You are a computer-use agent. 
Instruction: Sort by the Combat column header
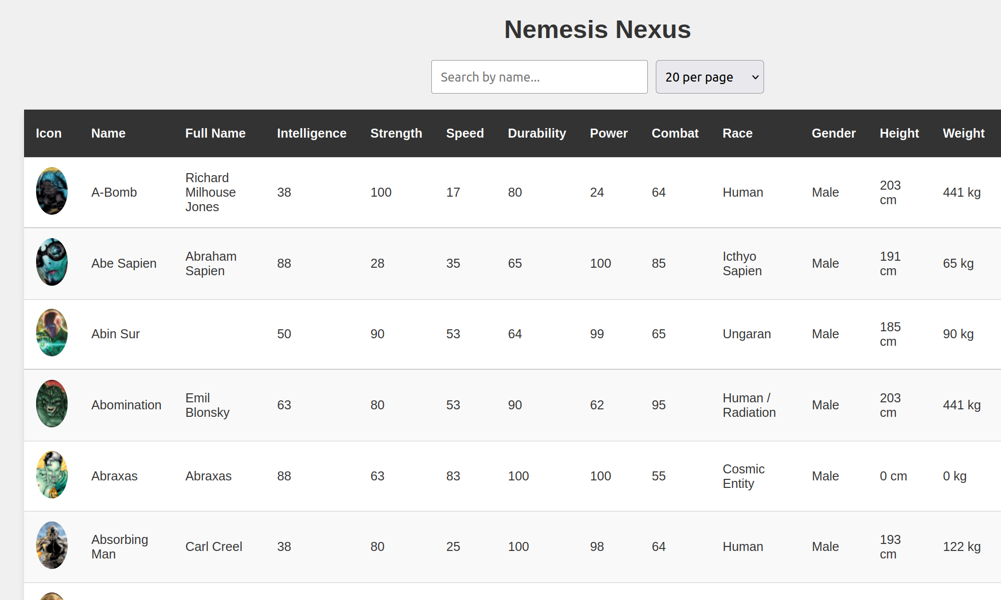click(x=674, y=134)
